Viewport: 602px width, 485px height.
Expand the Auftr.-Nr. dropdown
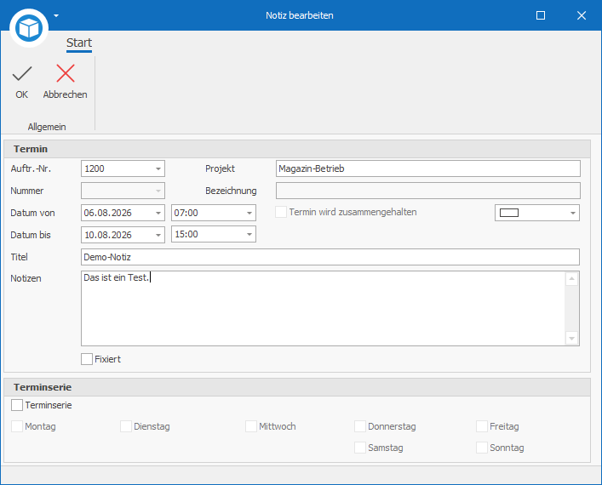coord(158,168)
